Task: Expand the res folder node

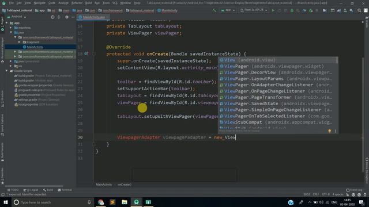Action: pyautogui.click(x=11, y=66)
